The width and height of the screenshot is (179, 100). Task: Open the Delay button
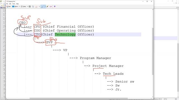23,7
